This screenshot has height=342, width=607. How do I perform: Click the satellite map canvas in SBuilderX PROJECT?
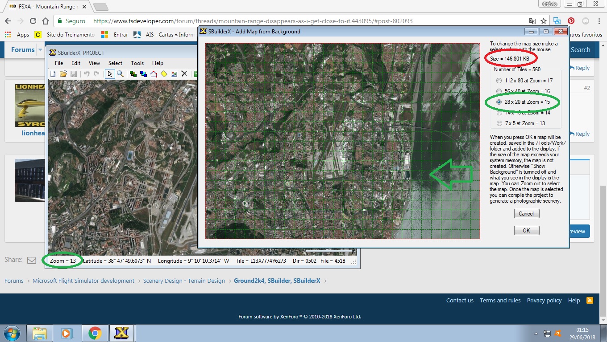pyautogui.click(x=123, y=167)
